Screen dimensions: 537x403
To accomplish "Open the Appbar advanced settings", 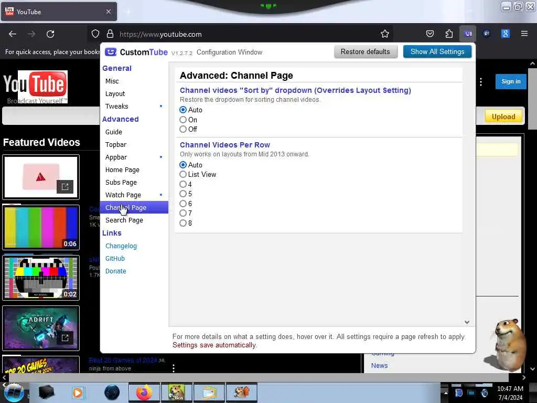I will pos(134,157).
